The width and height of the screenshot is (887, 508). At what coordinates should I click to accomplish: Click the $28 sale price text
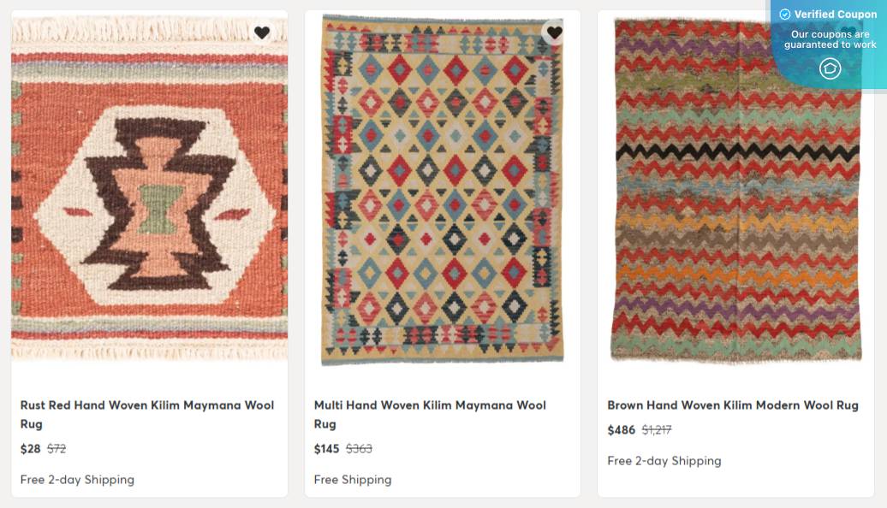click(x=29, y=448)
